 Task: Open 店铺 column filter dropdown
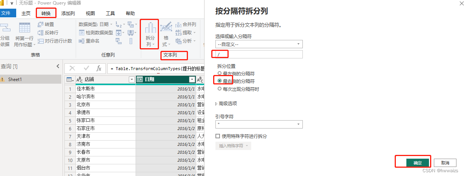[x=131, y=80]
